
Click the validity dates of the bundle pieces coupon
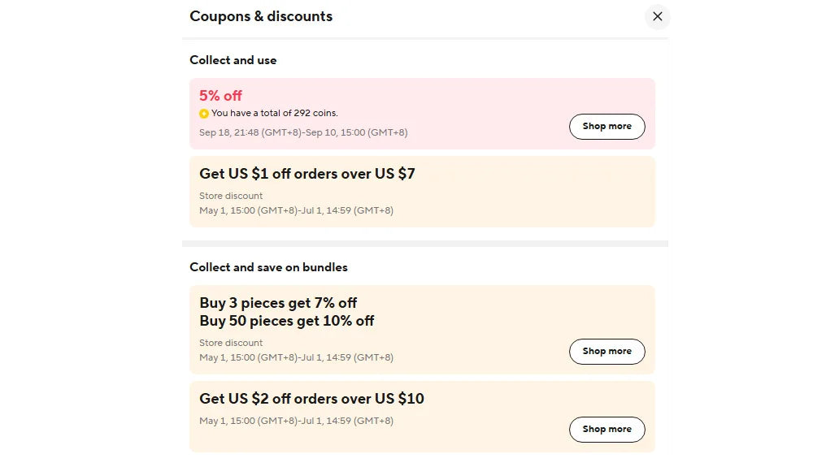(x=296, y=357)
